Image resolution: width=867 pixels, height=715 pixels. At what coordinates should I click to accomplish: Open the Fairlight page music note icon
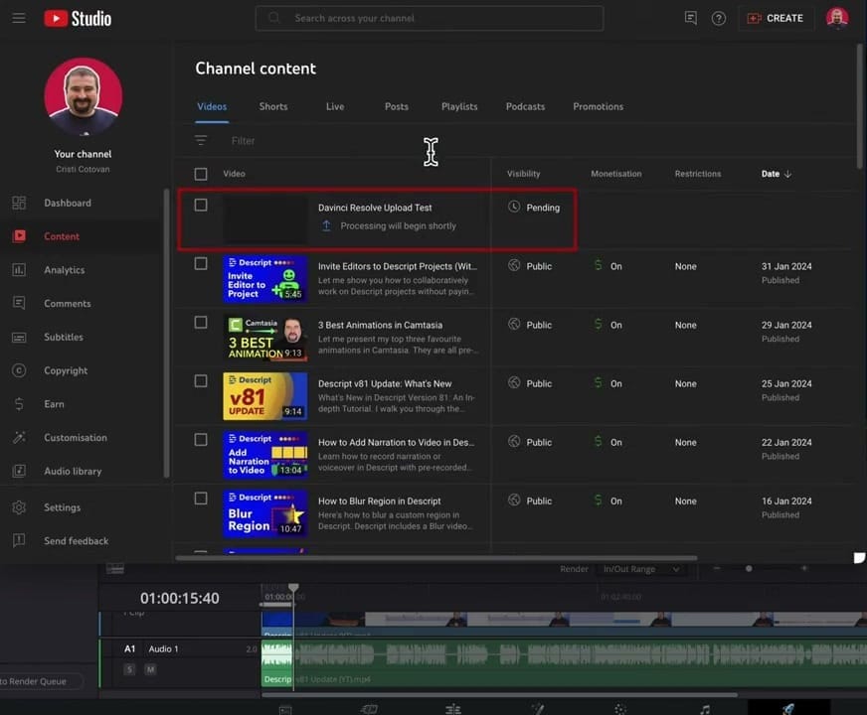pyautogui.click(x=704, y=707)
